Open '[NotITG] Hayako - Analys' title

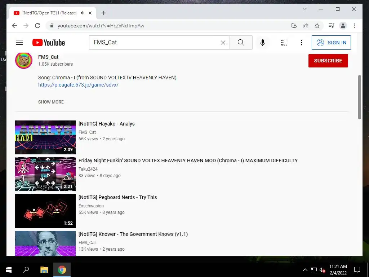[x=106, y=124]
